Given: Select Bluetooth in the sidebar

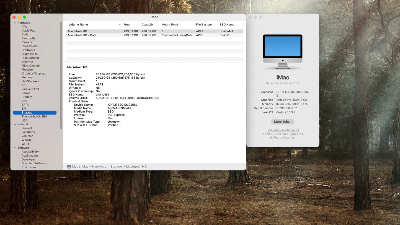Looking at the screenshot, I should 28,38.
